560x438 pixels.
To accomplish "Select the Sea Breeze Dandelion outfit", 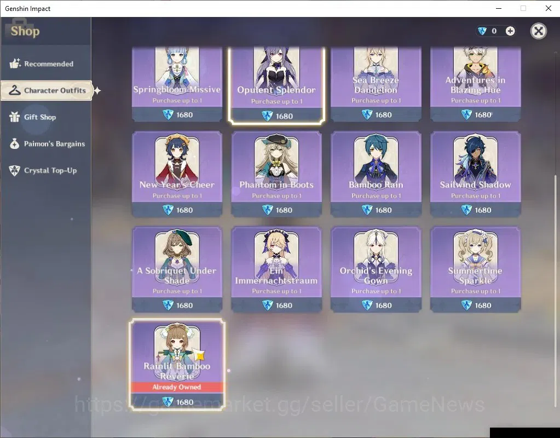I will pos(376,84).
